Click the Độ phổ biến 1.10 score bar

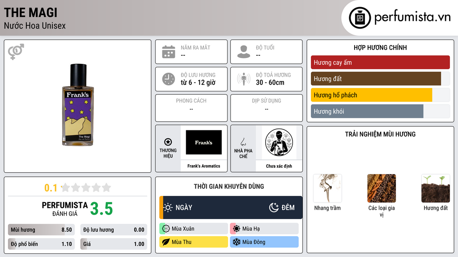41,244
